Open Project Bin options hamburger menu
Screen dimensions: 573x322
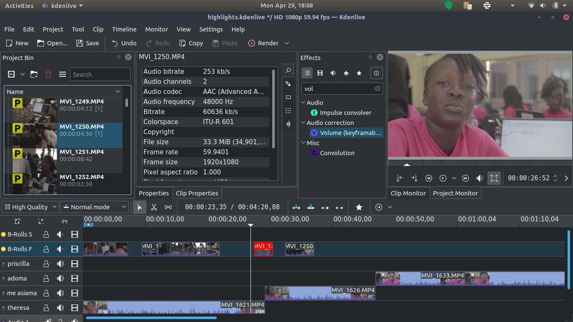[x=63, y=74]
